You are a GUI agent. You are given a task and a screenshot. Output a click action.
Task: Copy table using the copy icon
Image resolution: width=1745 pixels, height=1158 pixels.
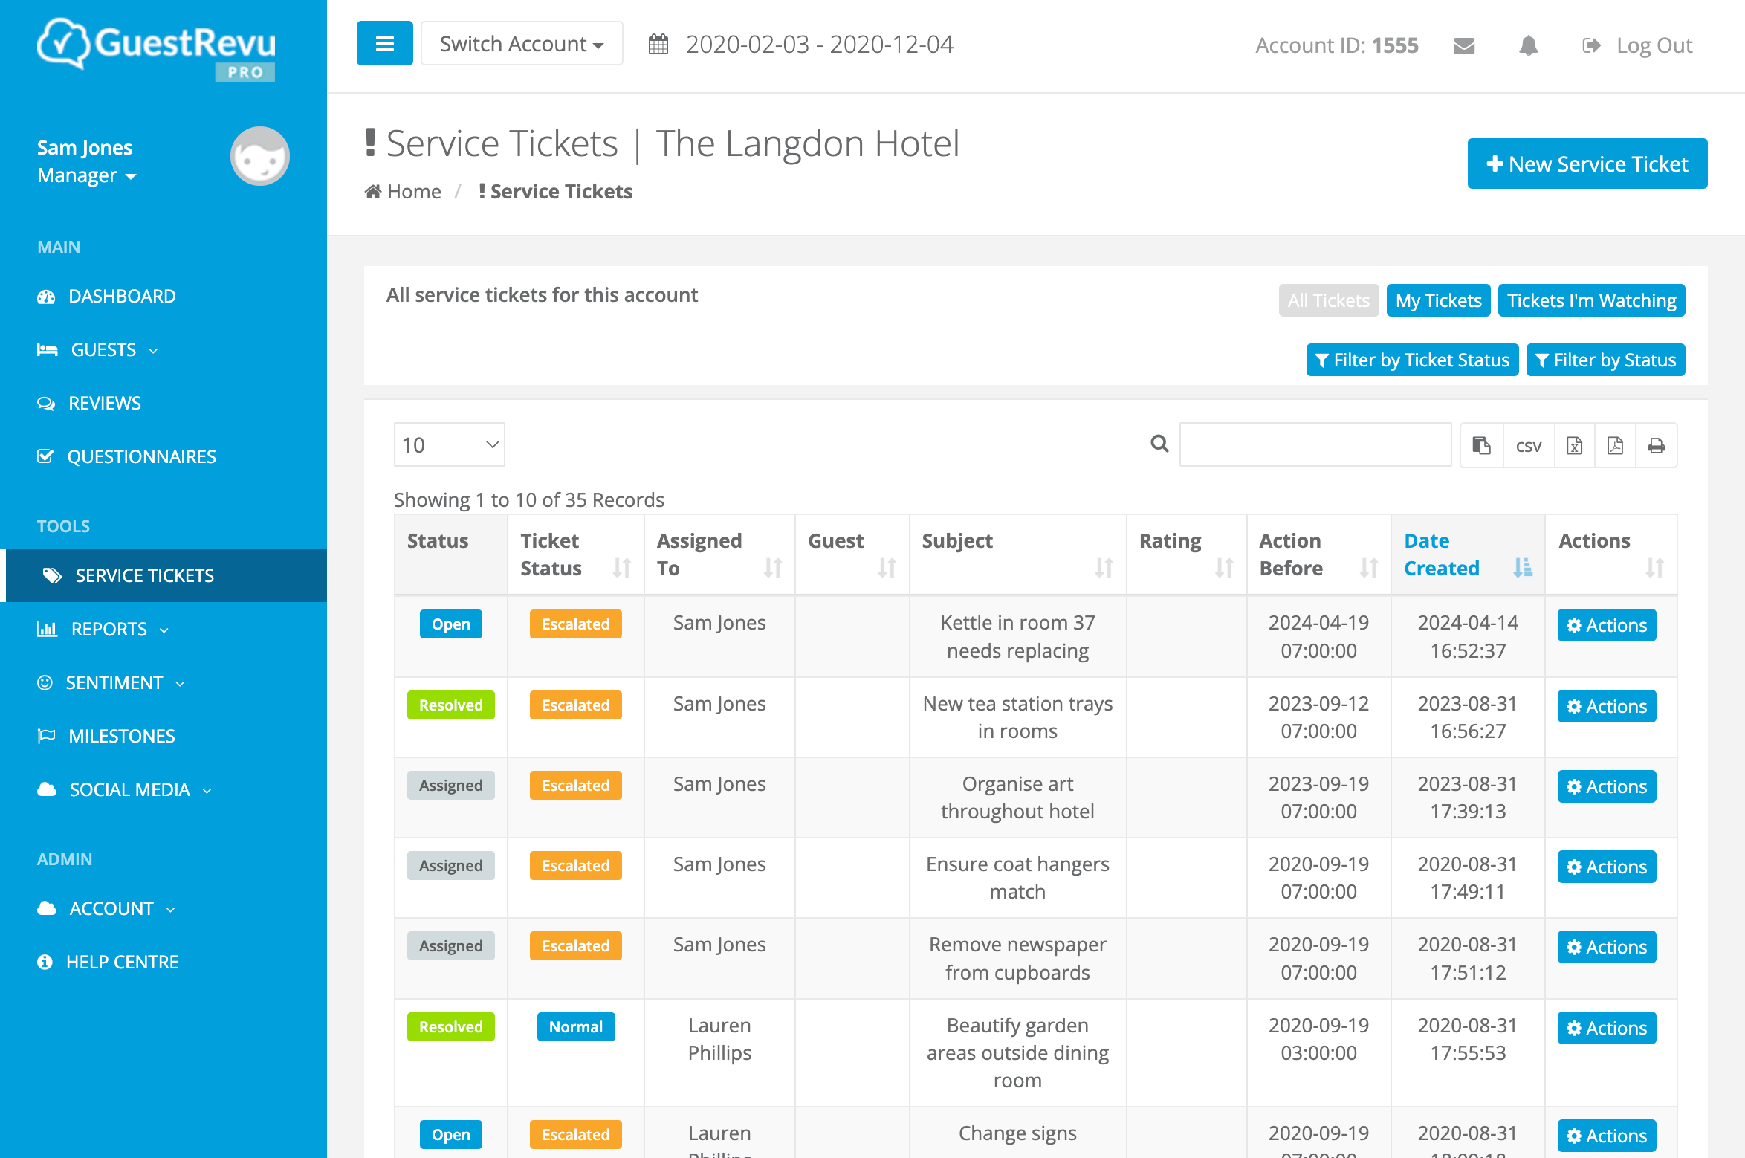click(x=1482, y=445)
